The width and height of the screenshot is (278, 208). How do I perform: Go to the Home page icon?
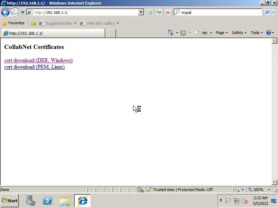pyautogui.click(x=170, y=33)
